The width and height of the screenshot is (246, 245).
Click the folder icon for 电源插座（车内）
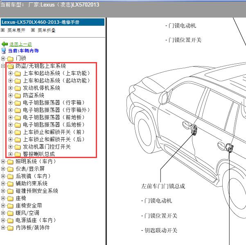click(x=10, y=220)
